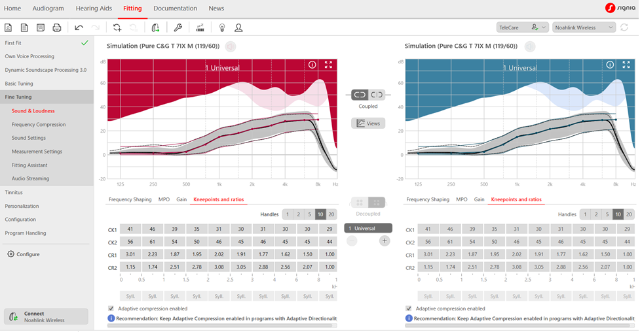Switch to the Audiogram menu tab
Screen dimensions: 640x332
48,8
